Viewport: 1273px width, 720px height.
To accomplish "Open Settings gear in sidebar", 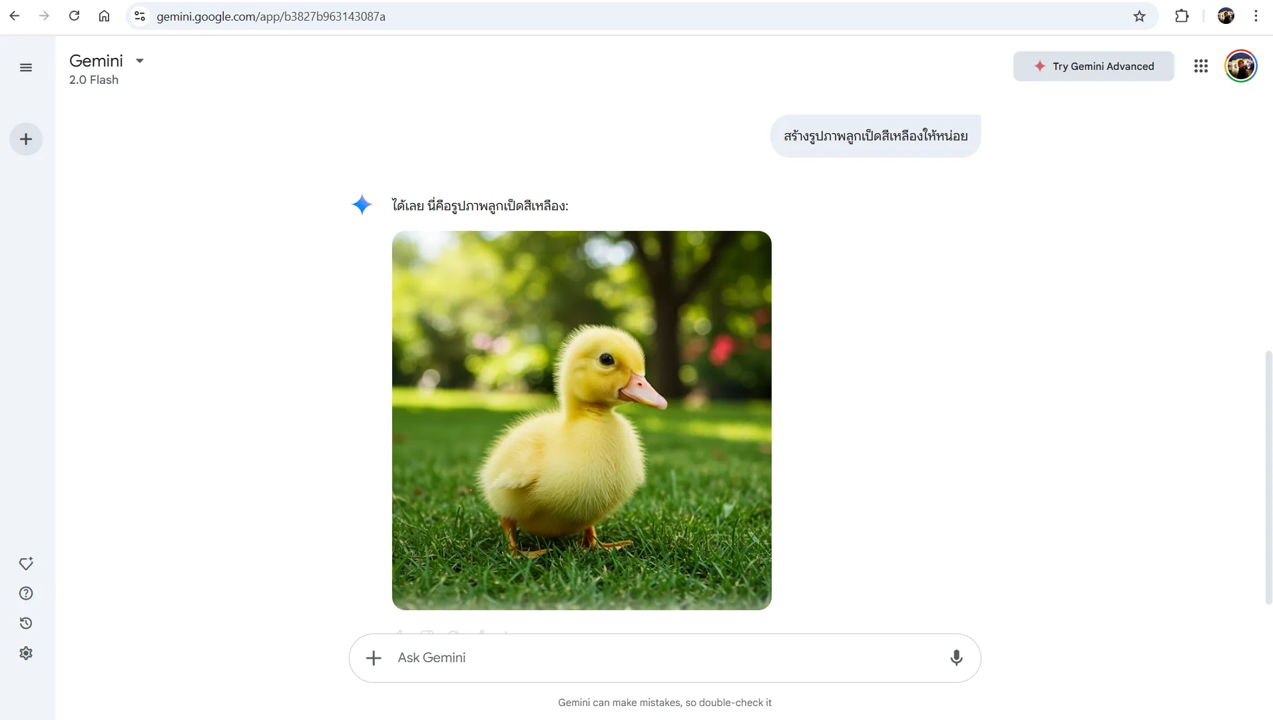I will click(26, 653).
